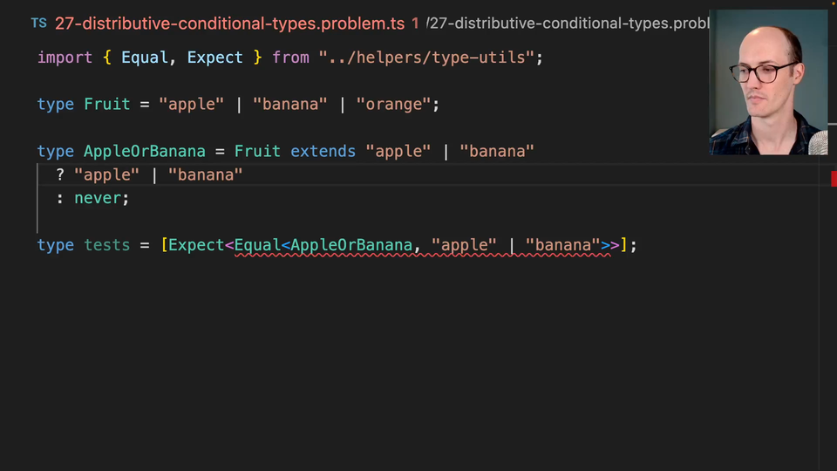Click the closing bracket of tests tuple

pyautogui.click(x=623, y=246)
